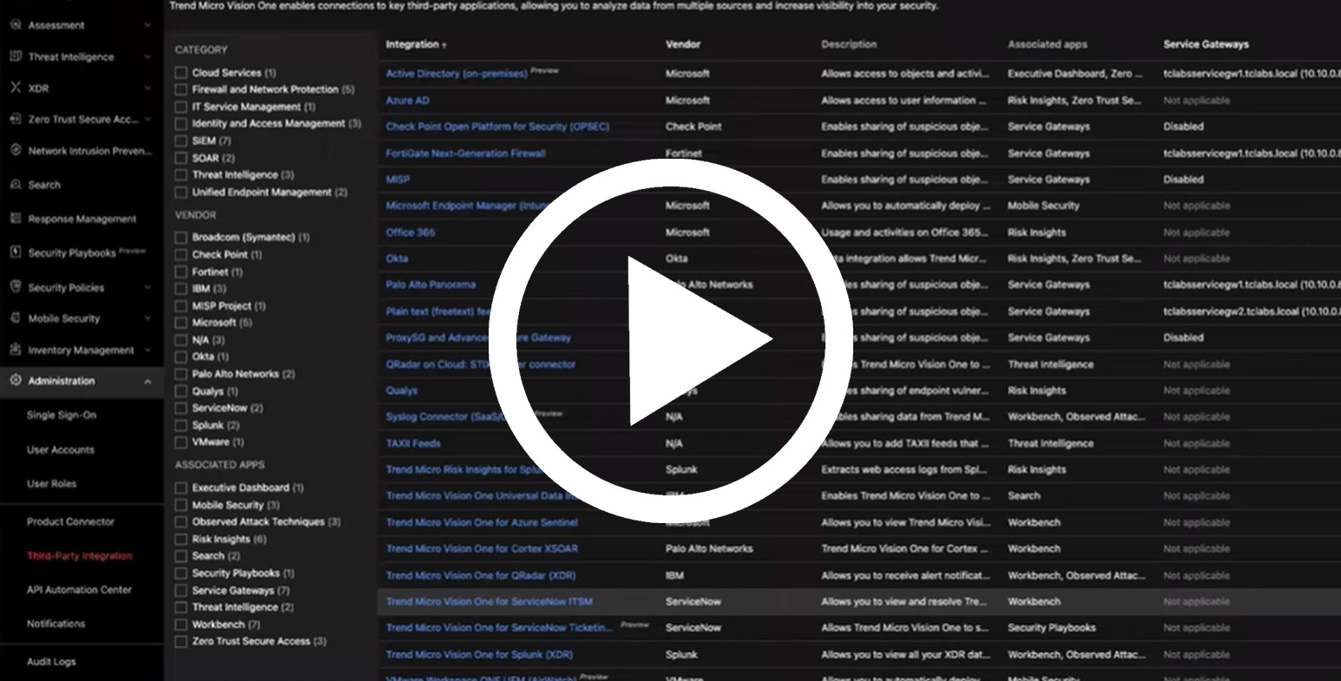Expand the Assessment menu chevron

coord(148,25)
